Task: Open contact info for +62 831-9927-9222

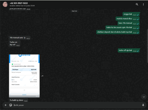Action: tap(19, 3)
